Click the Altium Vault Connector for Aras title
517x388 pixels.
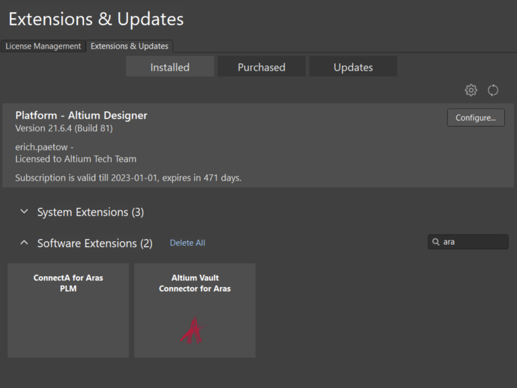click(195, 283)
